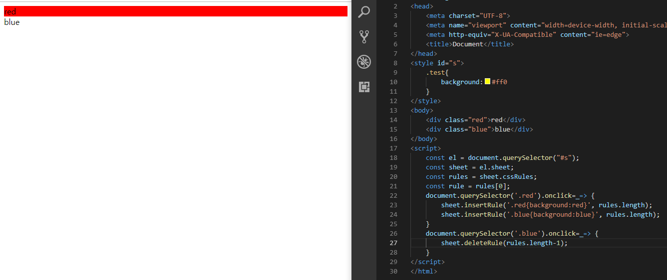Click the .blue onclick handler line
The width and height of the screenshot is (667, 280).
[512, 234]
